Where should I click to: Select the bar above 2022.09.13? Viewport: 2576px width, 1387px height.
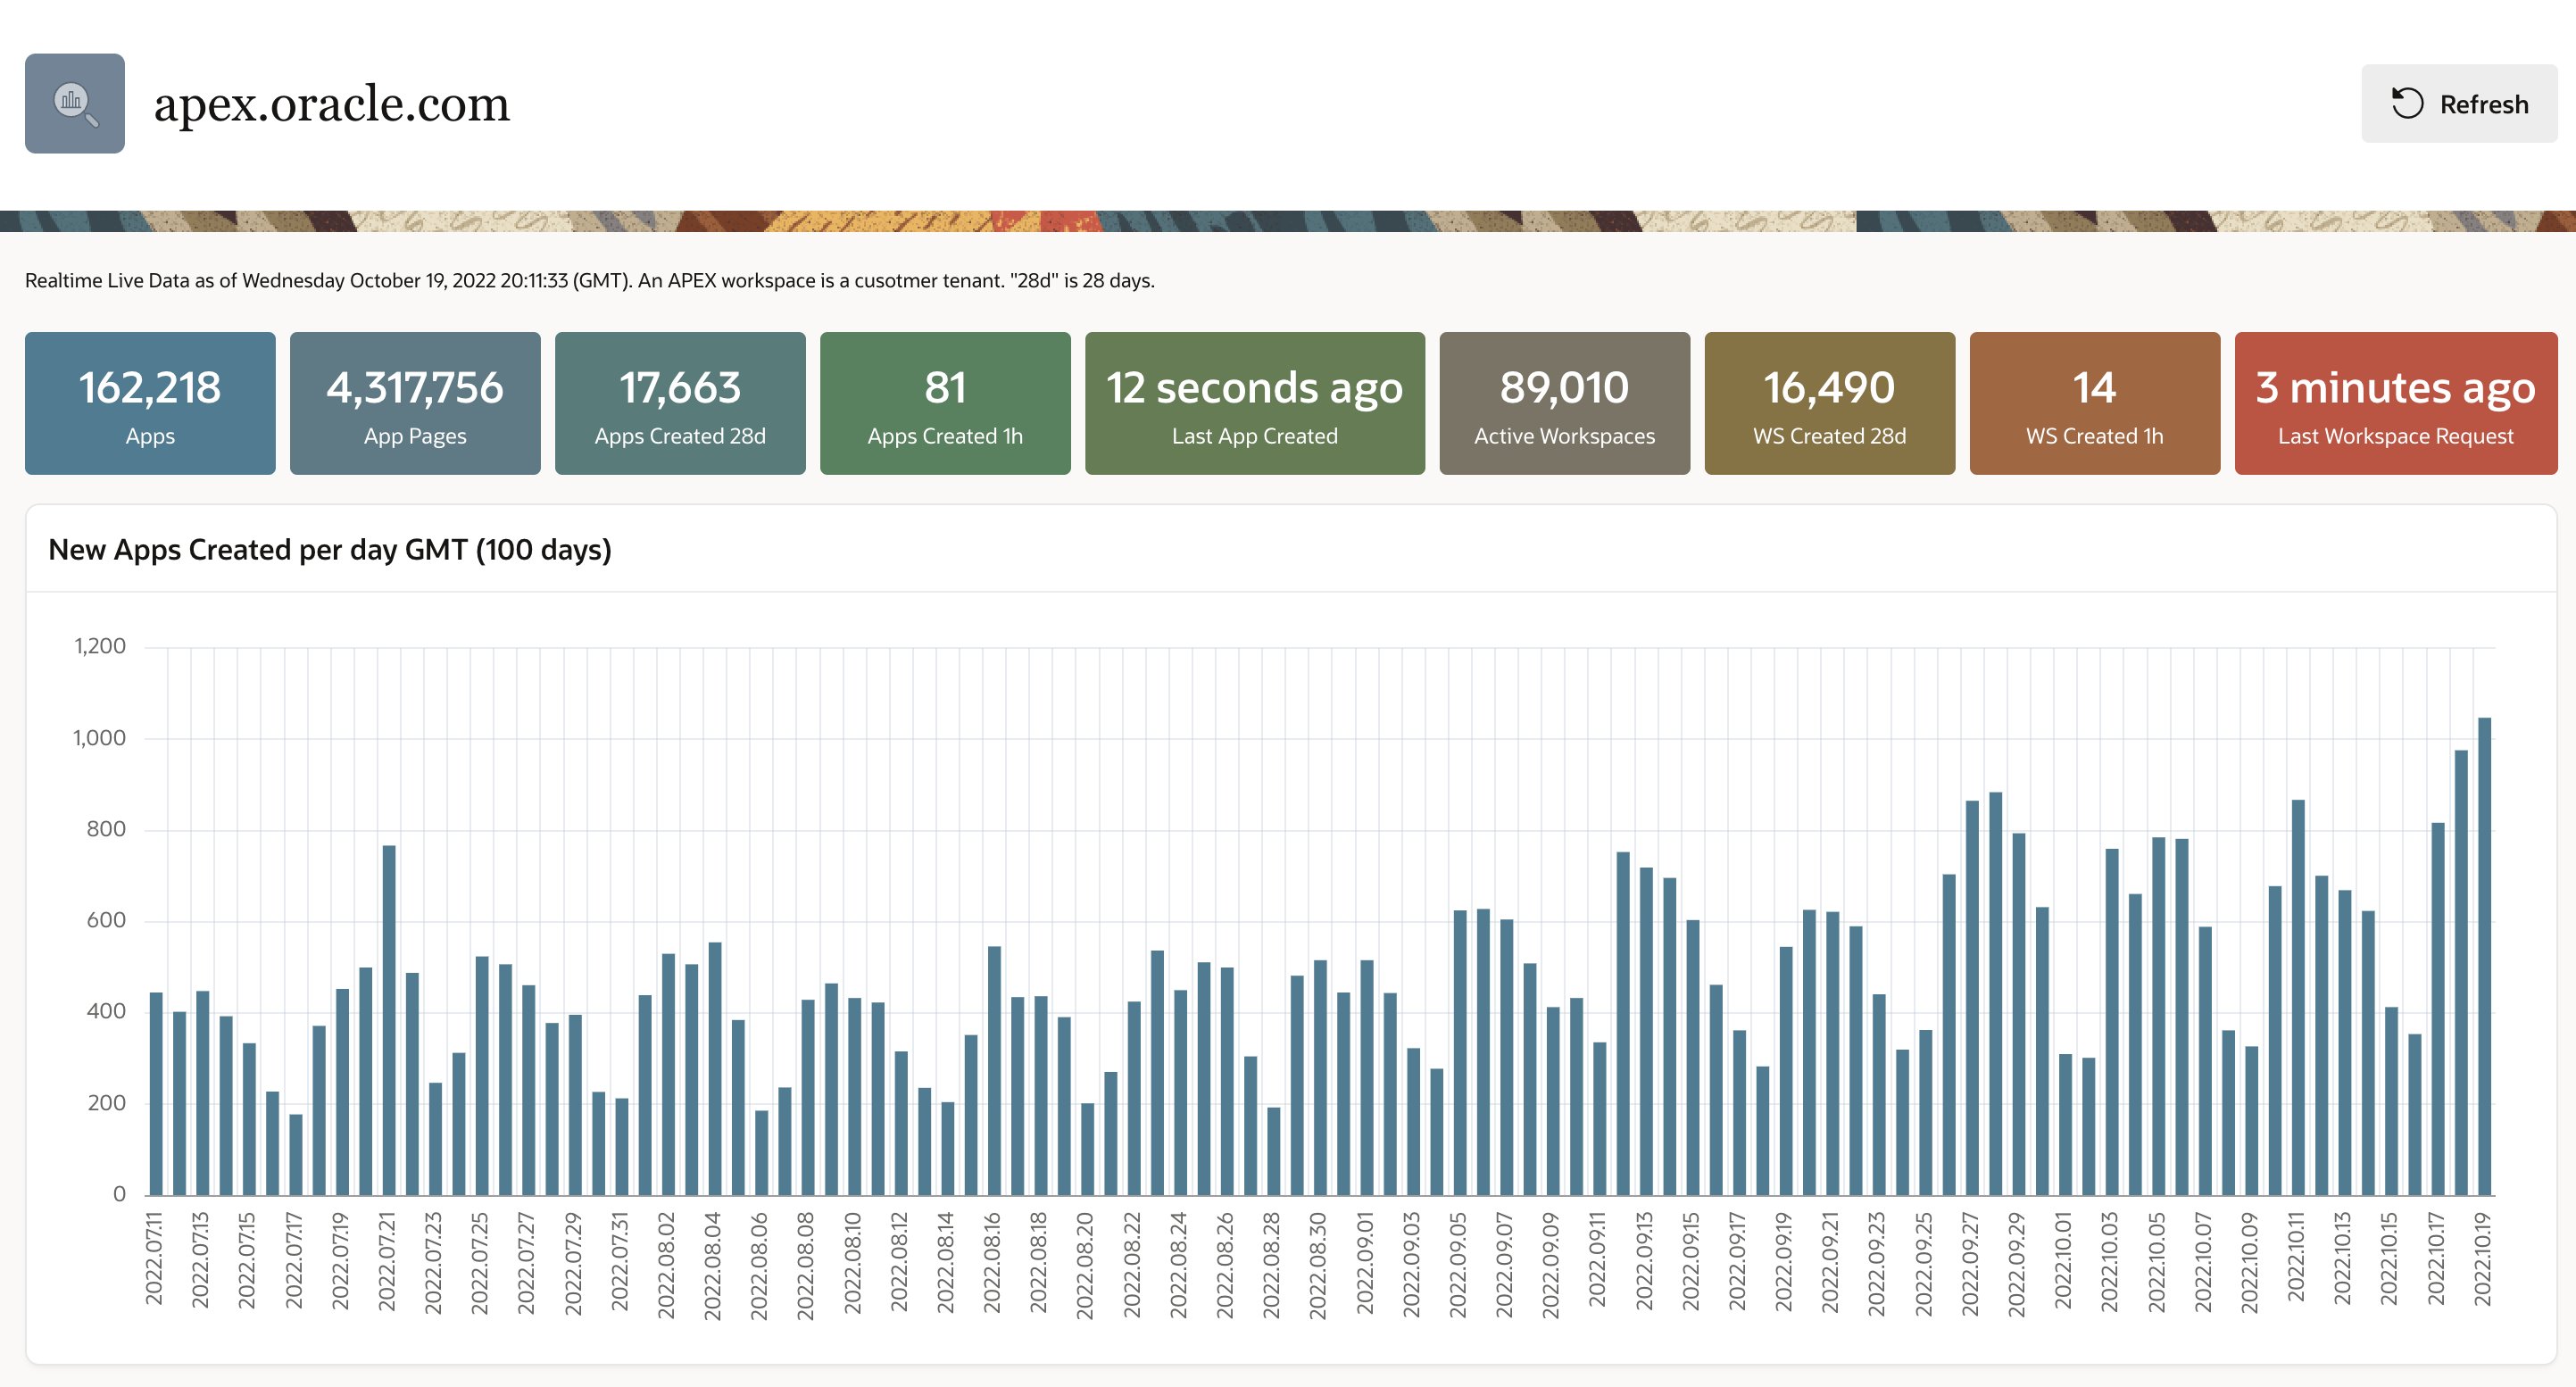(x=1646, y=1030)
